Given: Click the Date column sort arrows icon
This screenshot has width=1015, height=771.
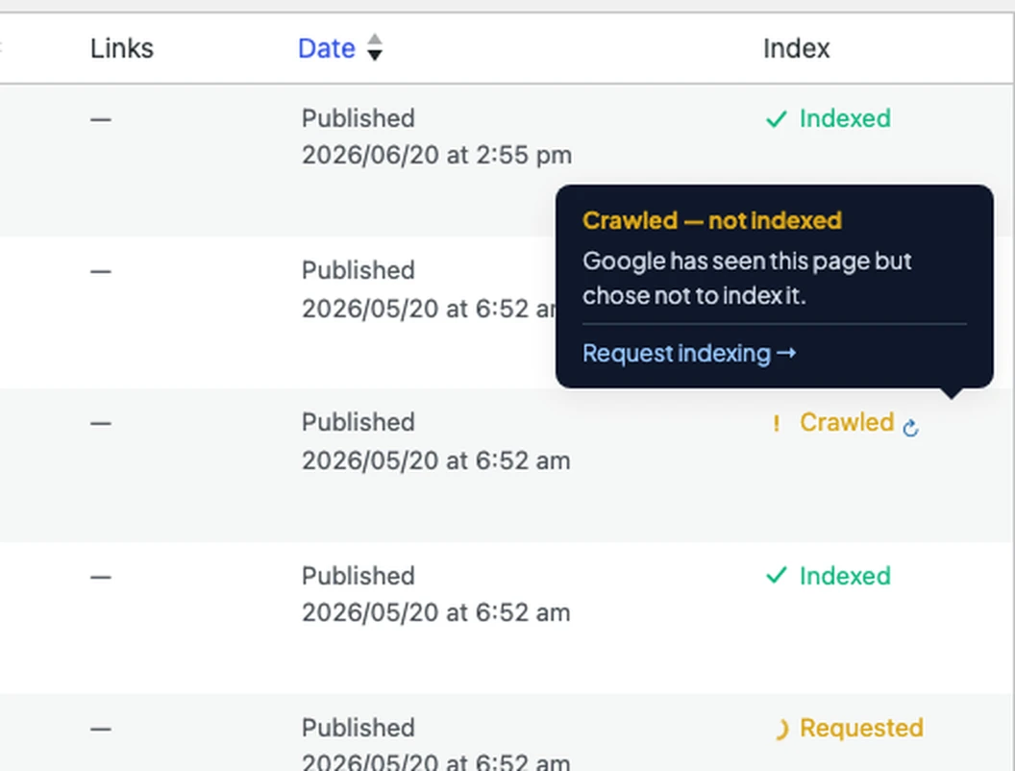Looking at the screenshot, I should (x=375, y=47).
